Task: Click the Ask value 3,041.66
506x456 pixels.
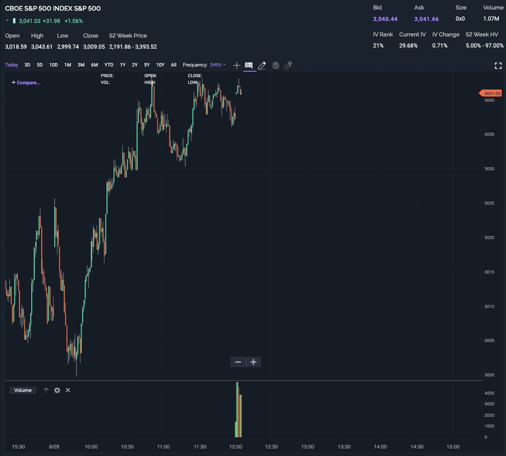Action: [426, 19]
